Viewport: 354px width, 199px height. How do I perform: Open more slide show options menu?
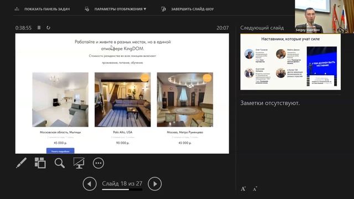click(x=98, y=163)
